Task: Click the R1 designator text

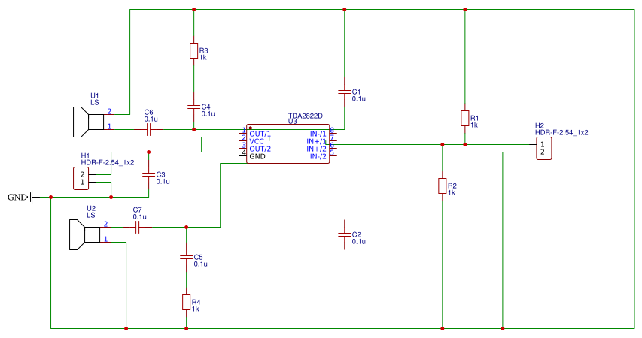Action: tap(475, 118)
